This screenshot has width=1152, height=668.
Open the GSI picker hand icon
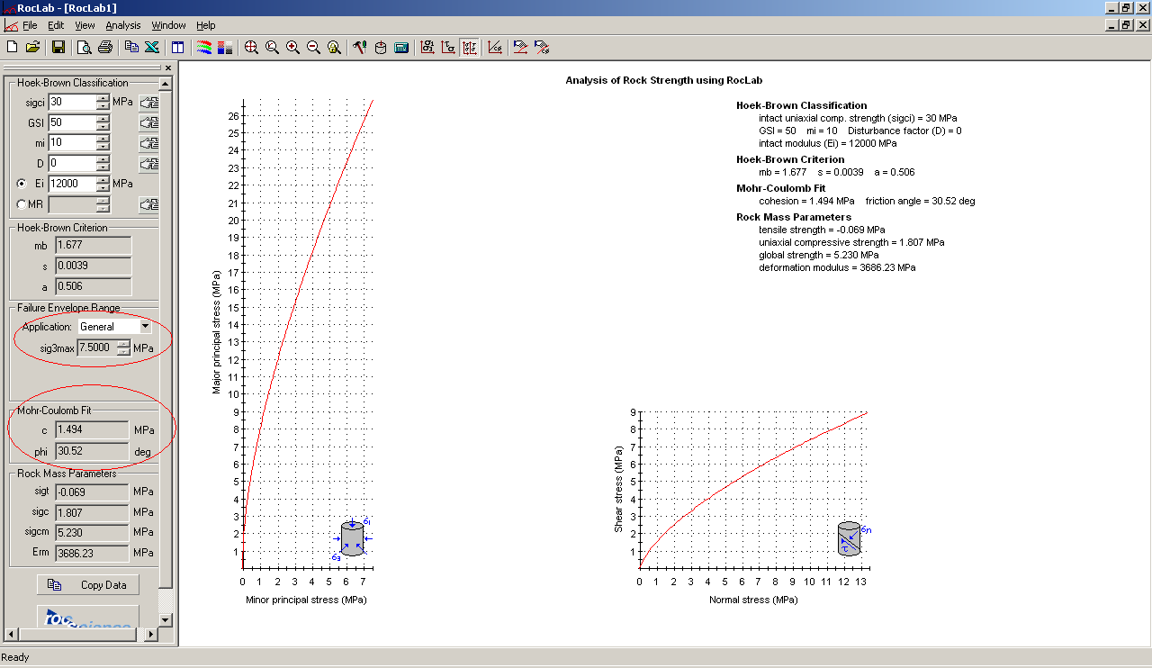148,122
